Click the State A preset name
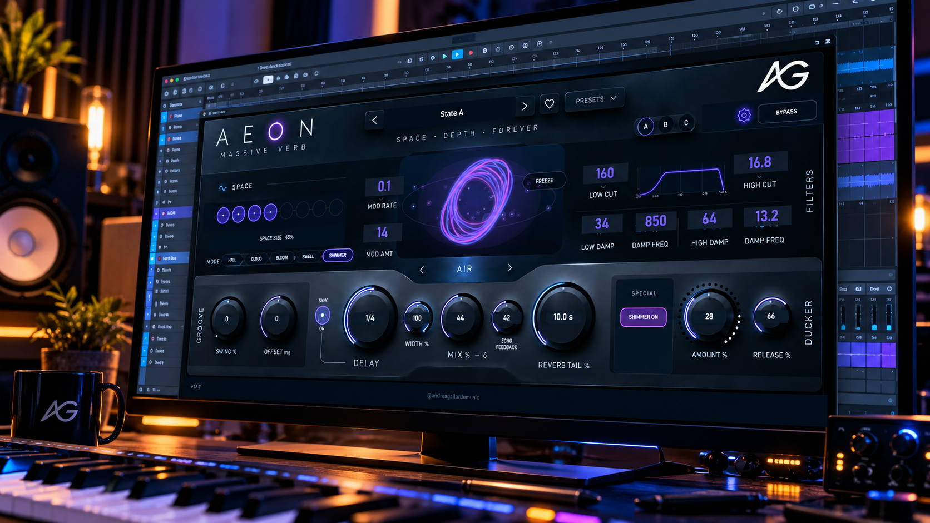This screenshot has height=523, width=930. tap(452, 113)
